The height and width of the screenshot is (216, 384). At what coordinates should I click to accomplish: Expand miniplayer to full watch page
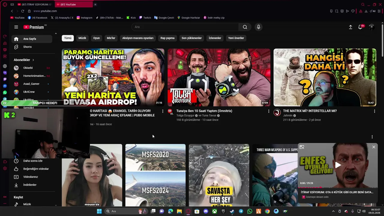tap(302, 147)
